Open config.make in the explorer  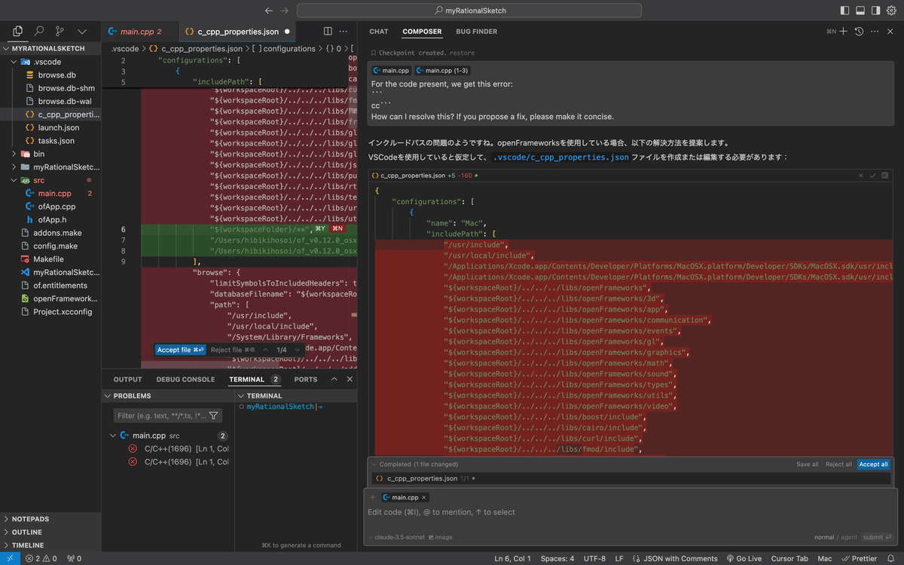pos(55,246)
